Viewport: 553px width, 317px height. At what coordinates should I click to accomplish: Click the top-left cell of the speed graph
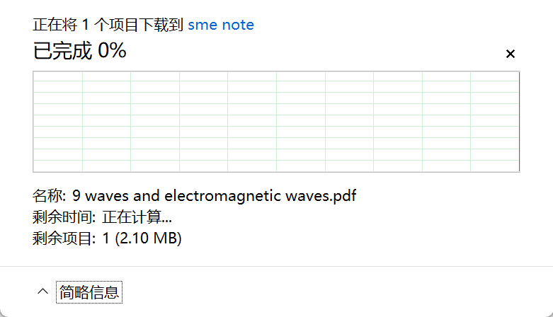58,76
